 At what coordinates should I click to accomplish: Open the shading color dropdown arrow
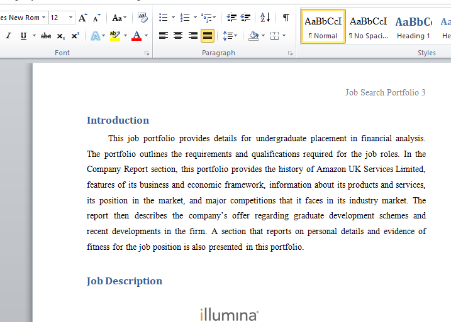point(263,36)
